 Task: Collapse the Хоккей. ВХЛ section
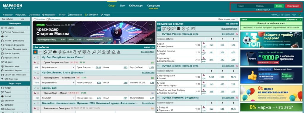coord(35,88)
